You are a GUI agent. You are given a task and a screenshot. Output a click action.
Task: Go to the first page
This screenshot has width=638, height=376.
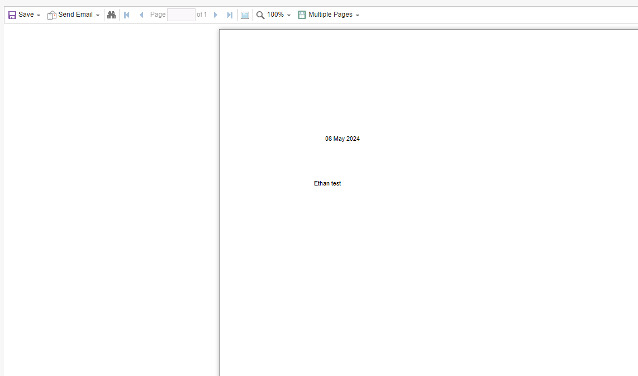[x=127, y=15]
